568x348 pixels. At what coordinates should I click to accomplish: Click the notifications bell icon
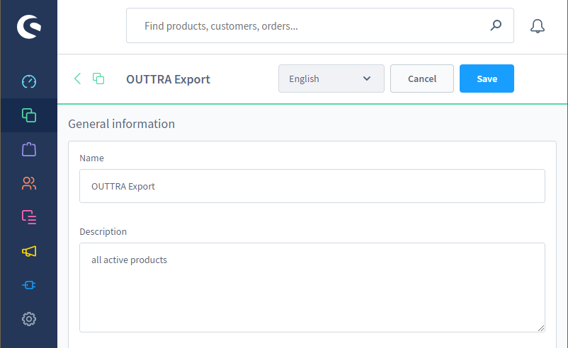pos(538,26)
